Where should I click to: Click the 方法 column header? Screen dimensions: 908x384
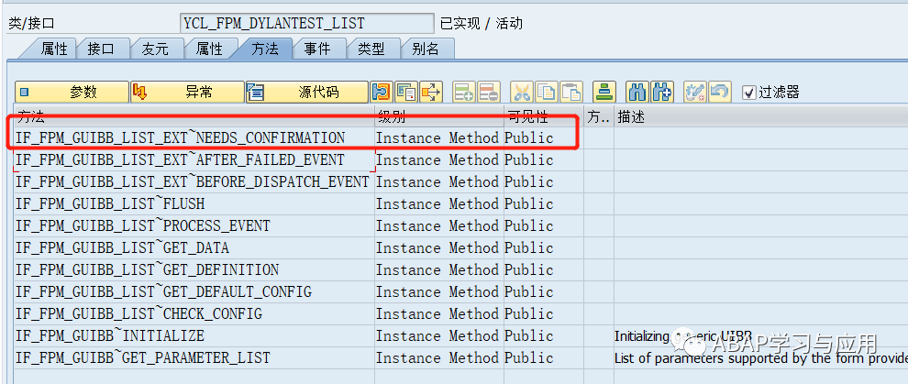tap(194, 116)
